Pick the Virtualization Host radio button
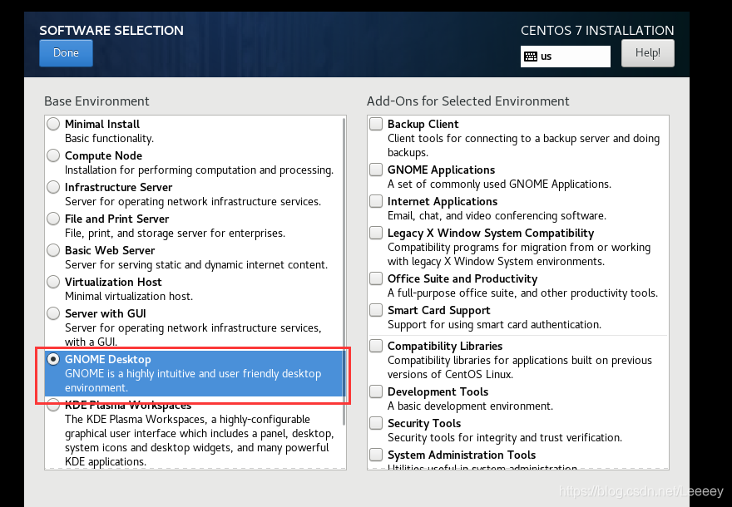This screenshot has width=732, height=507. [x=53, y=282]
